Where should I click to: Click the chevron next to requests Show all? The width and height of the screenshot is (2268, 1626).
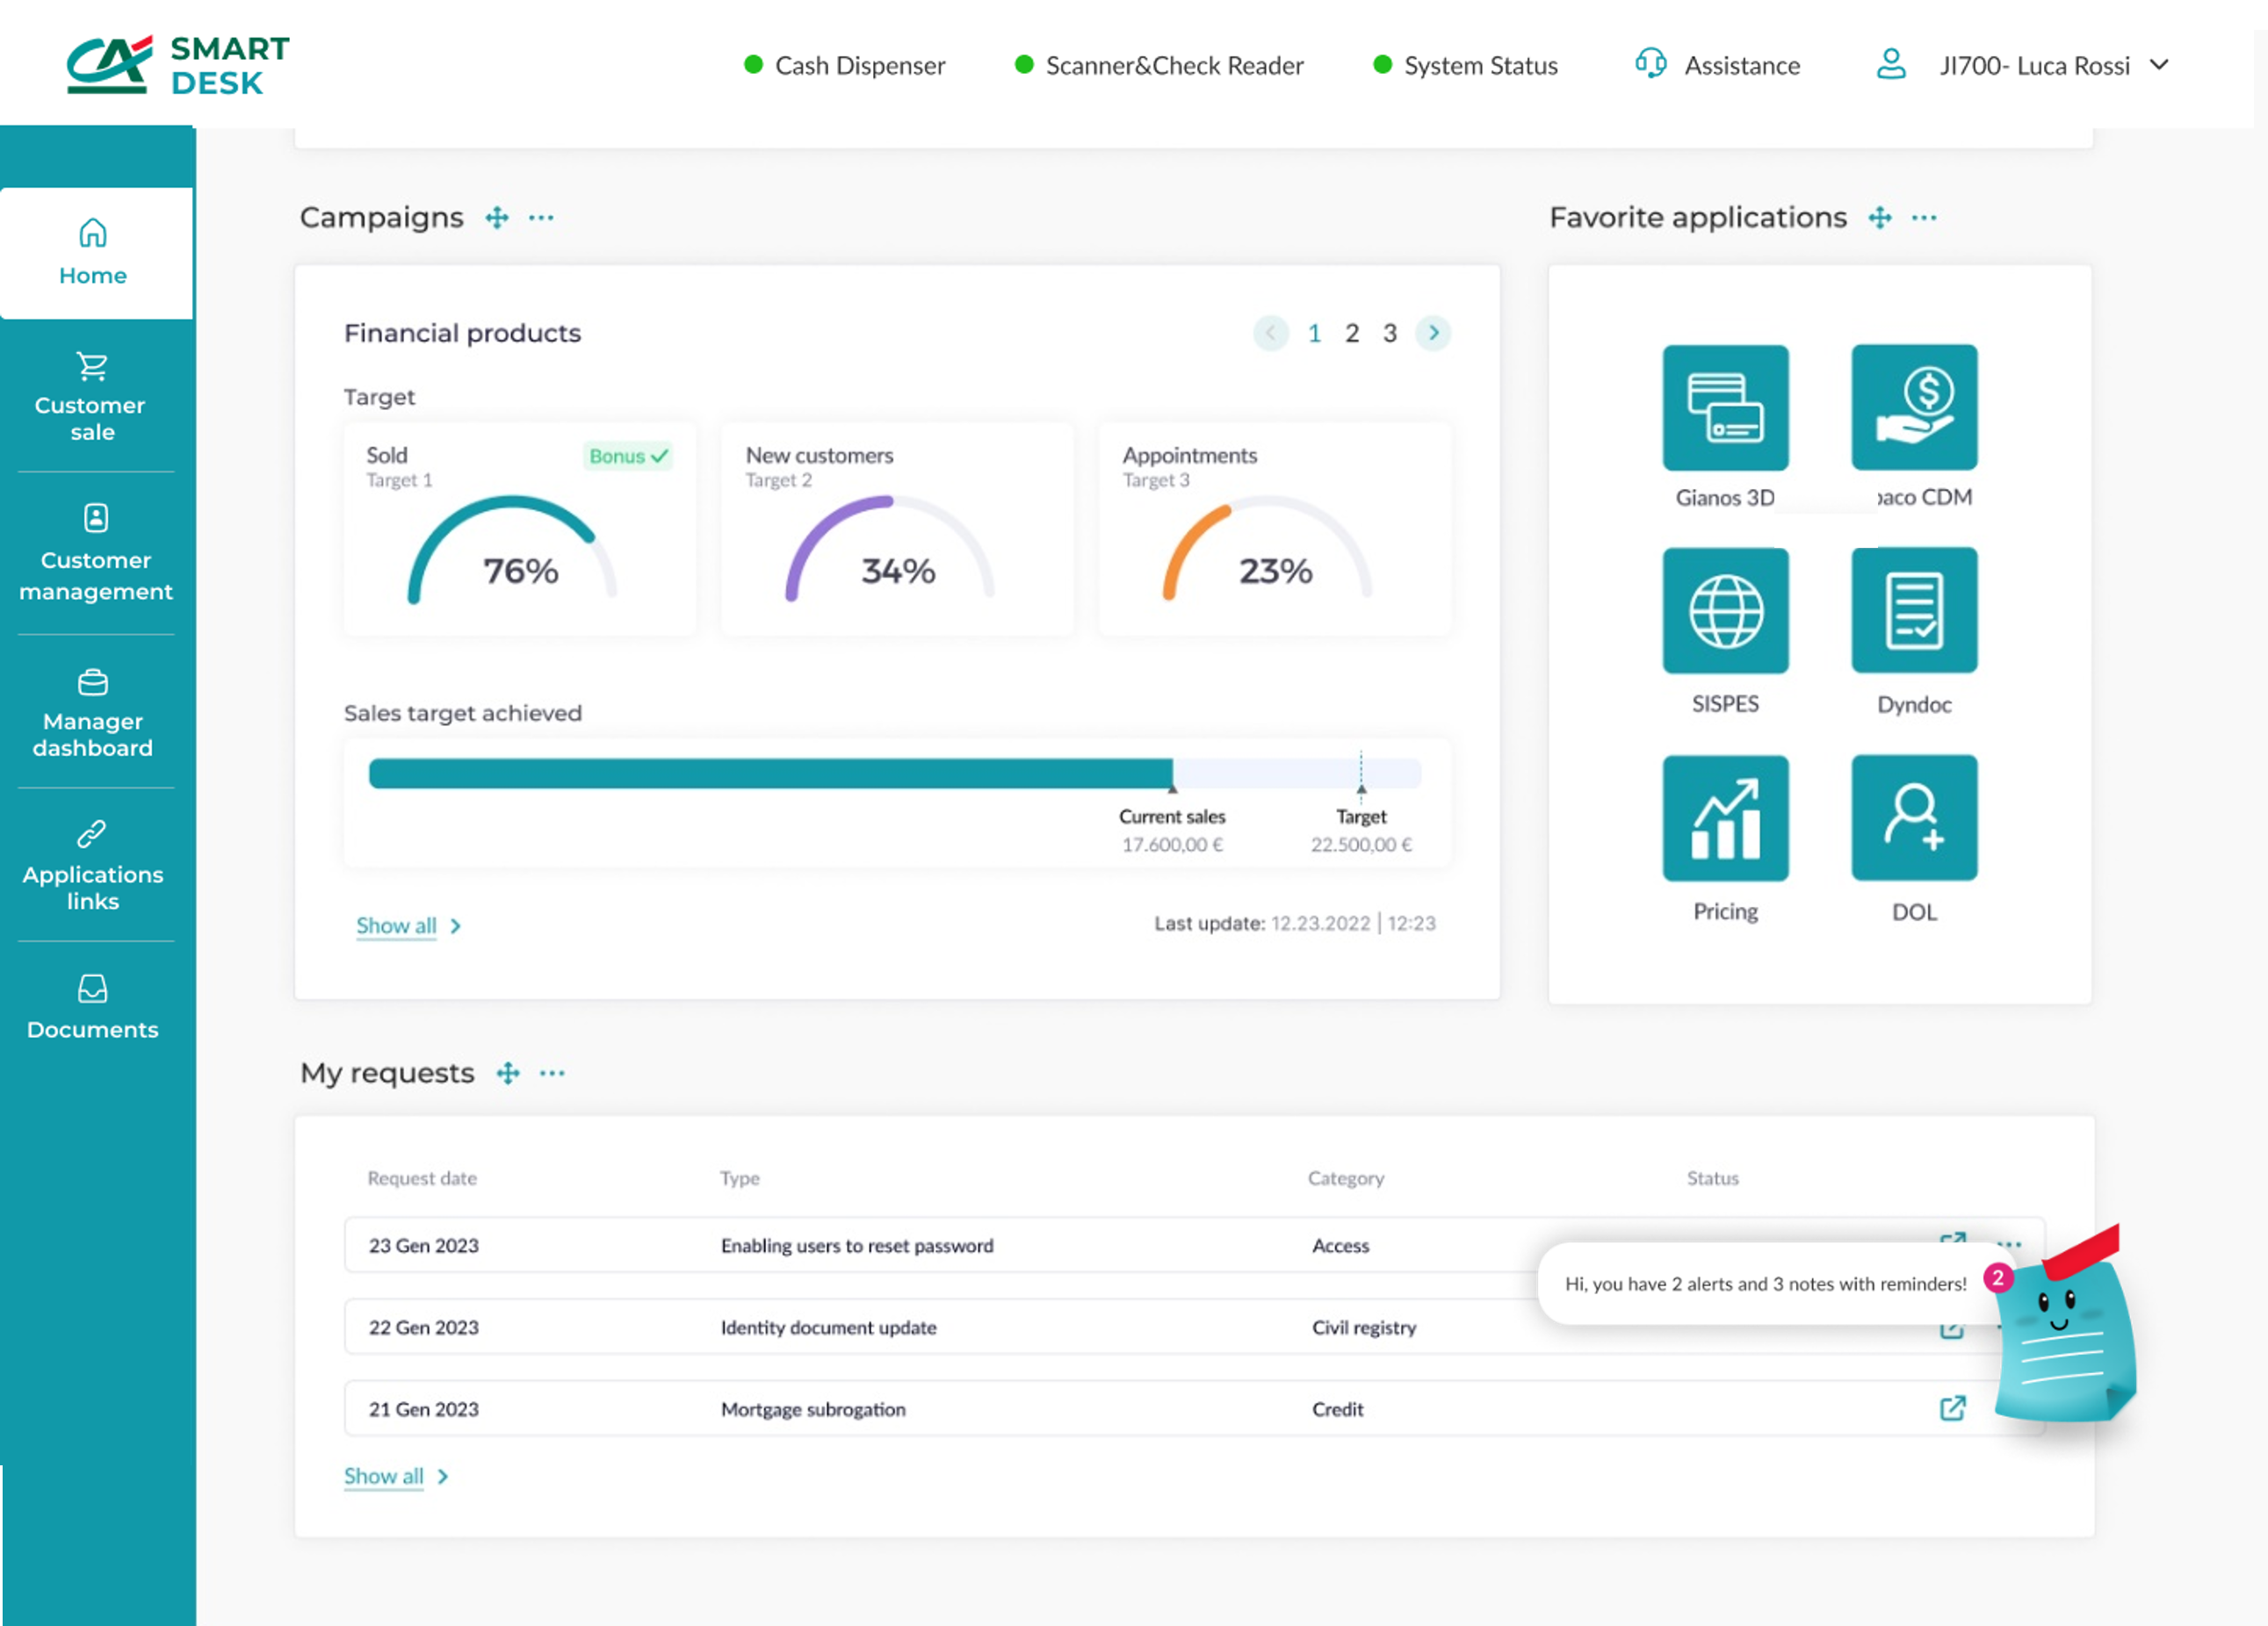point(443,1477)
